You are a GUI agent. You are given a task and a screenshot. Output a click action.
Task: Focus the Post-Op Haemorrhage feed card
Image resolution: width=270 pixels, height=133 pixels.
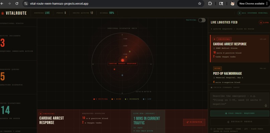click(x=240, y=74)
